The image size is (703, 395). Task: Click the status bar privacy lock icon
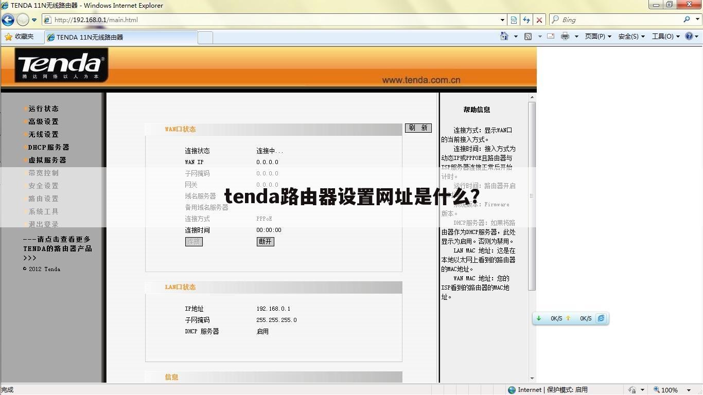632,390
